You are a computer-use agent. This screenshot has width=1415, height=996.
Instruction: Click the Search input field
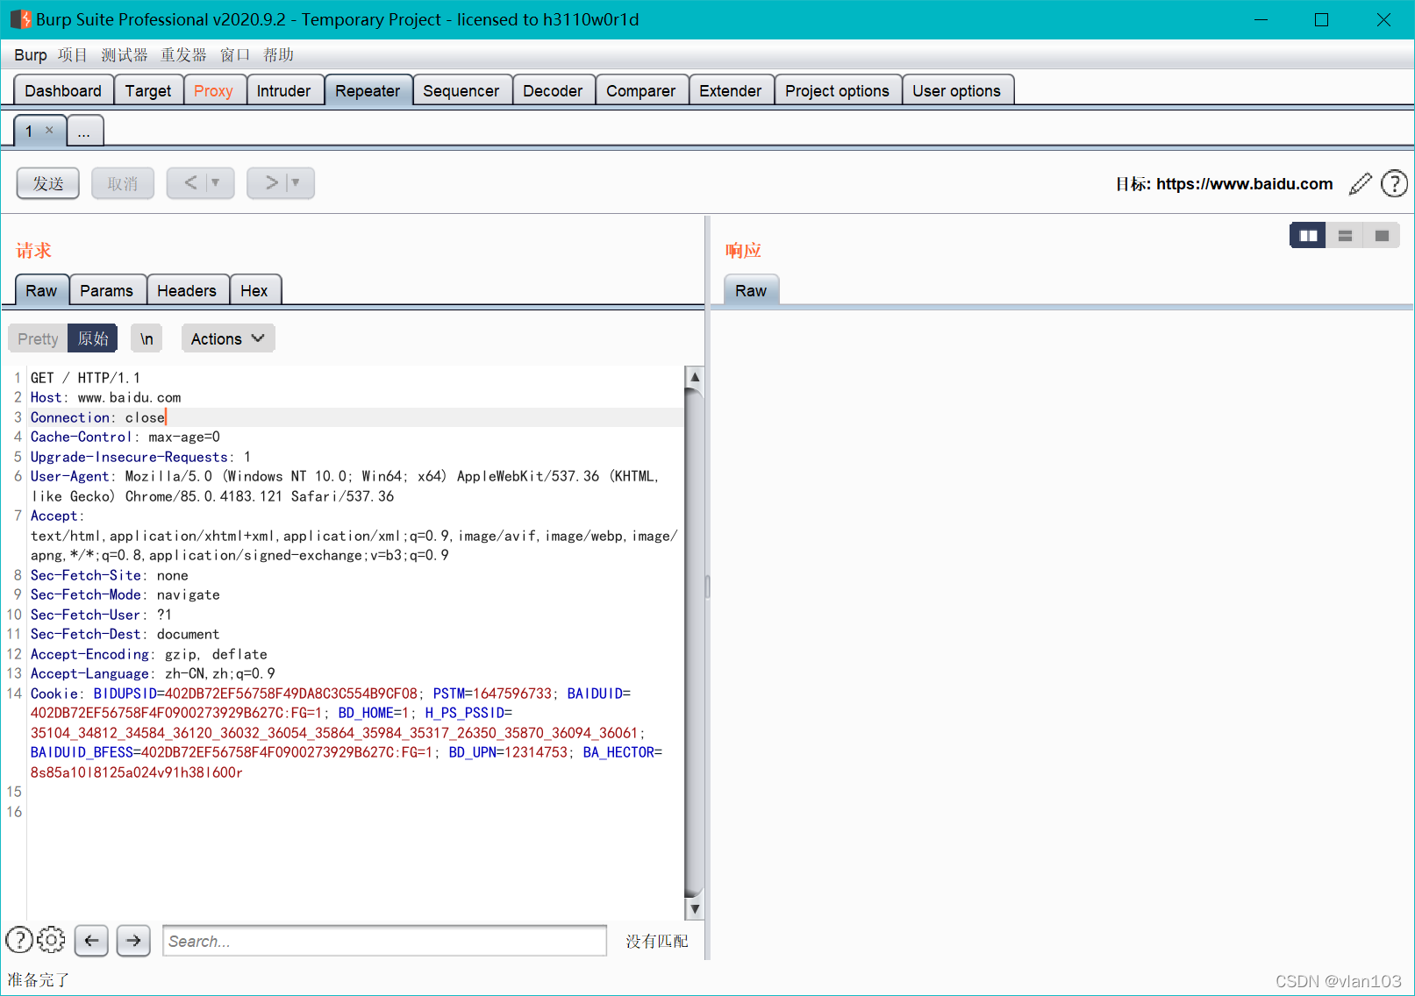(x=384, y=941)
